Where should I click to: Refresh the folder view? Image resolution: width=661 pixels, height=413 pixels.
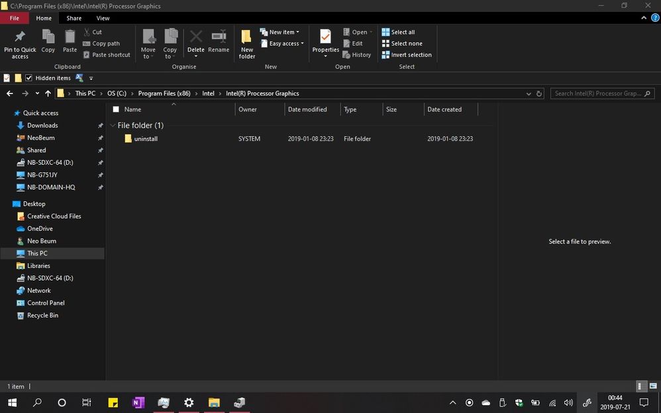click(x=538, y=93)
